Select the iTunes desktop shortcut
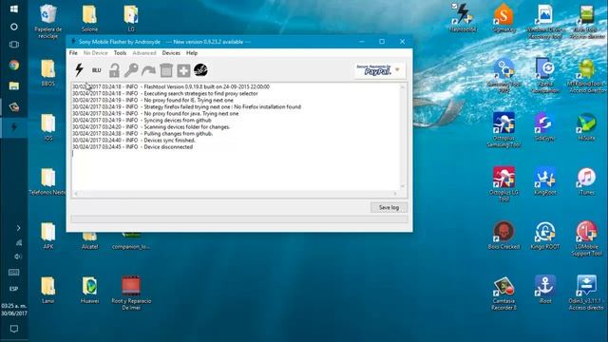This screenshot has width=608, height=342. (x=586, y=180)
